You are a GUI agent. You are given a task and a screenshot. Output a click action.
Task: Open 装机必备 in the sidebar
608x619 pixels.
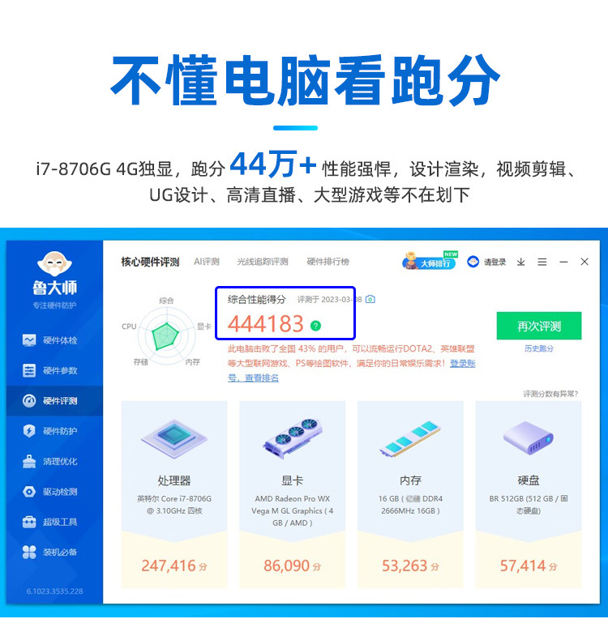point(49,552)
